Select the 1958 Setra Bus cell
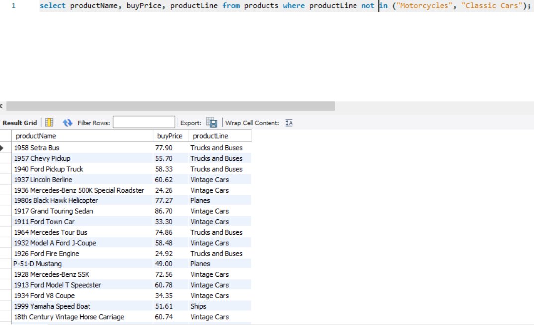534x325 pixels. [83, 148]
